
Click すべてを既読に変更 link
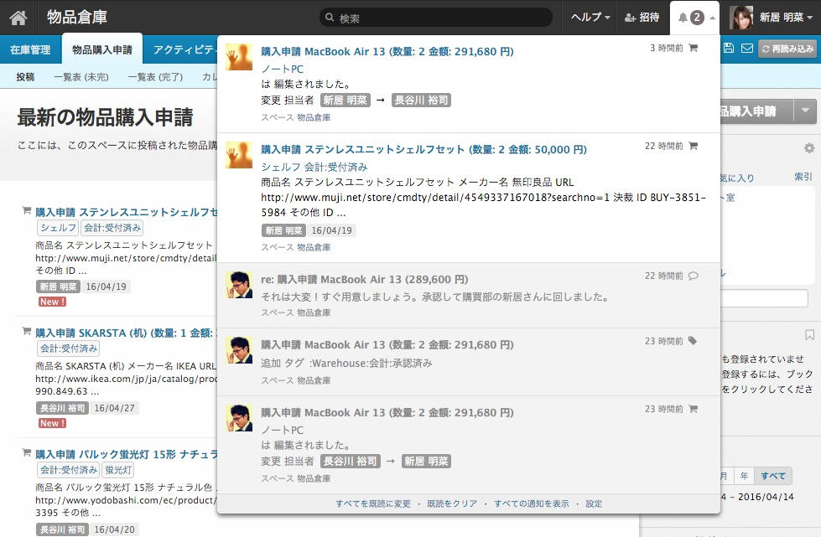click(373, 503)
